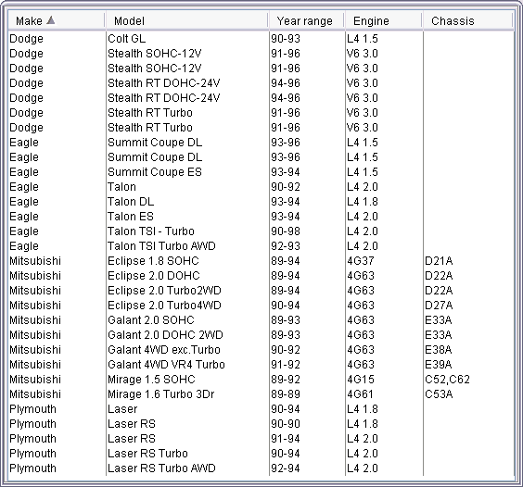523x487 pixels.
Task: Select the Eagle Talon ES row
Action: click(261, 216)
